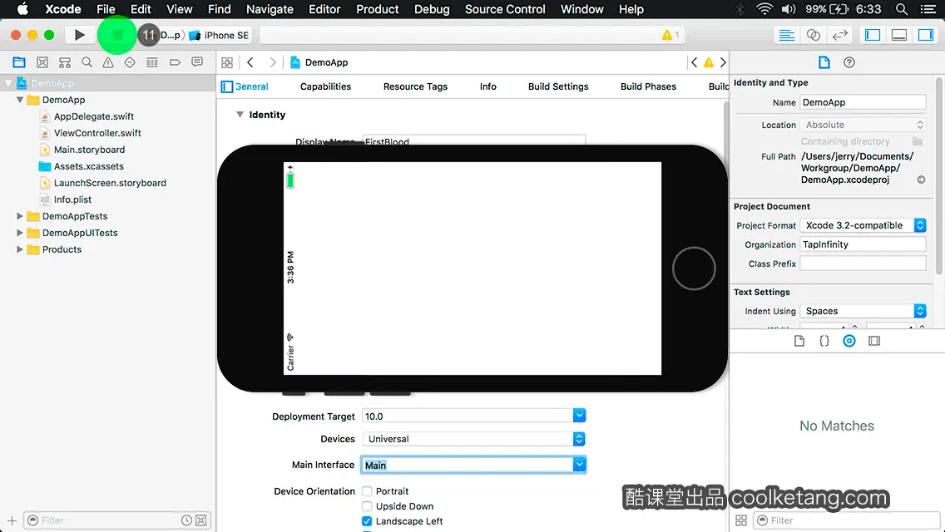
Task: Show the Breakpoint navigator
Action: coord(175,62)
